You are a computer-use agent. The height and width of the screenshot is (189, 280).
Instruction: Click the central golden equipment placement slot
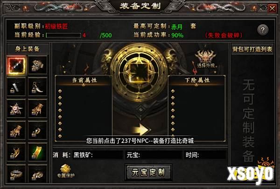[x=139, y=73]
